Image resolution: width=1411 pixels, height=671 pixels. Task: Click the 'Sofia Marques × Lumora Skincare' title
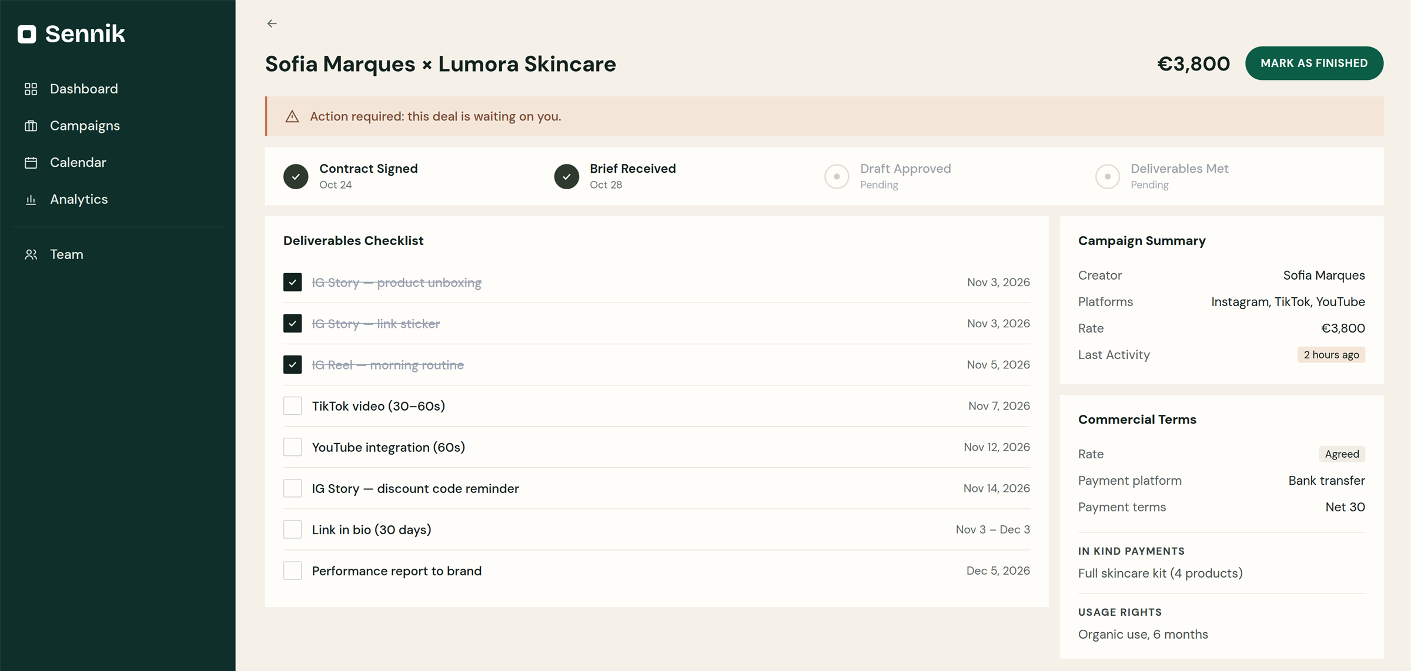[x=440, y=63]
